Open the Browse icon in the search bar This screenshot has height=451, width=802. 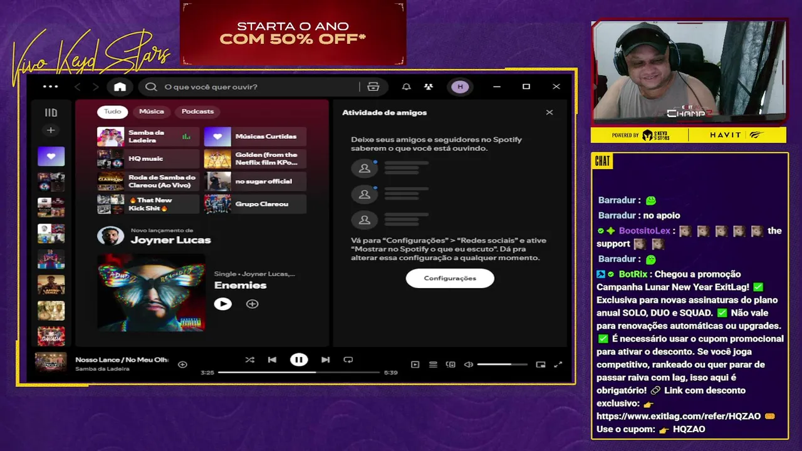pos(373,86)
